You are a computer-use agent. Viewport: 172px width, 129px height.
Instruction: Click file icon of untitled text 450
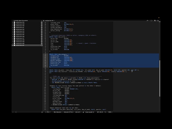click(x=14, y=26)
